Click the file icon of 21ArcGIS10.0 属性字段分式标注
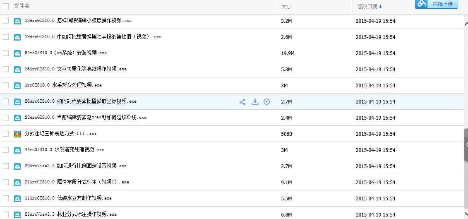This screenshot has width=468, height=219. click(17, 182)
